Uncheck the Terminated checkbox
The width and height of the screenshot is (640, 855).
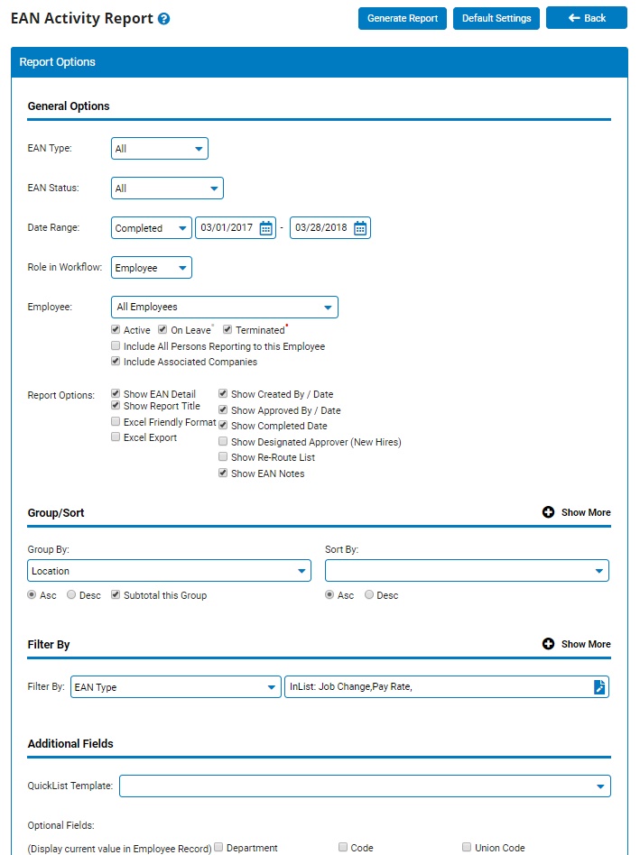click(x=227, y=329)
